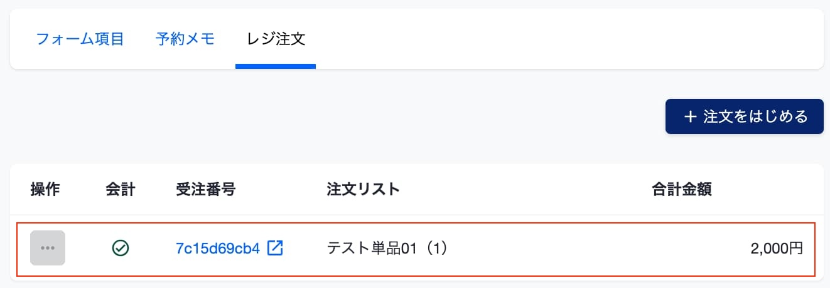This screenshot has height=288, width=830.
Task: Click the empty area of the tab bar
Action: (x=565, y=39)
